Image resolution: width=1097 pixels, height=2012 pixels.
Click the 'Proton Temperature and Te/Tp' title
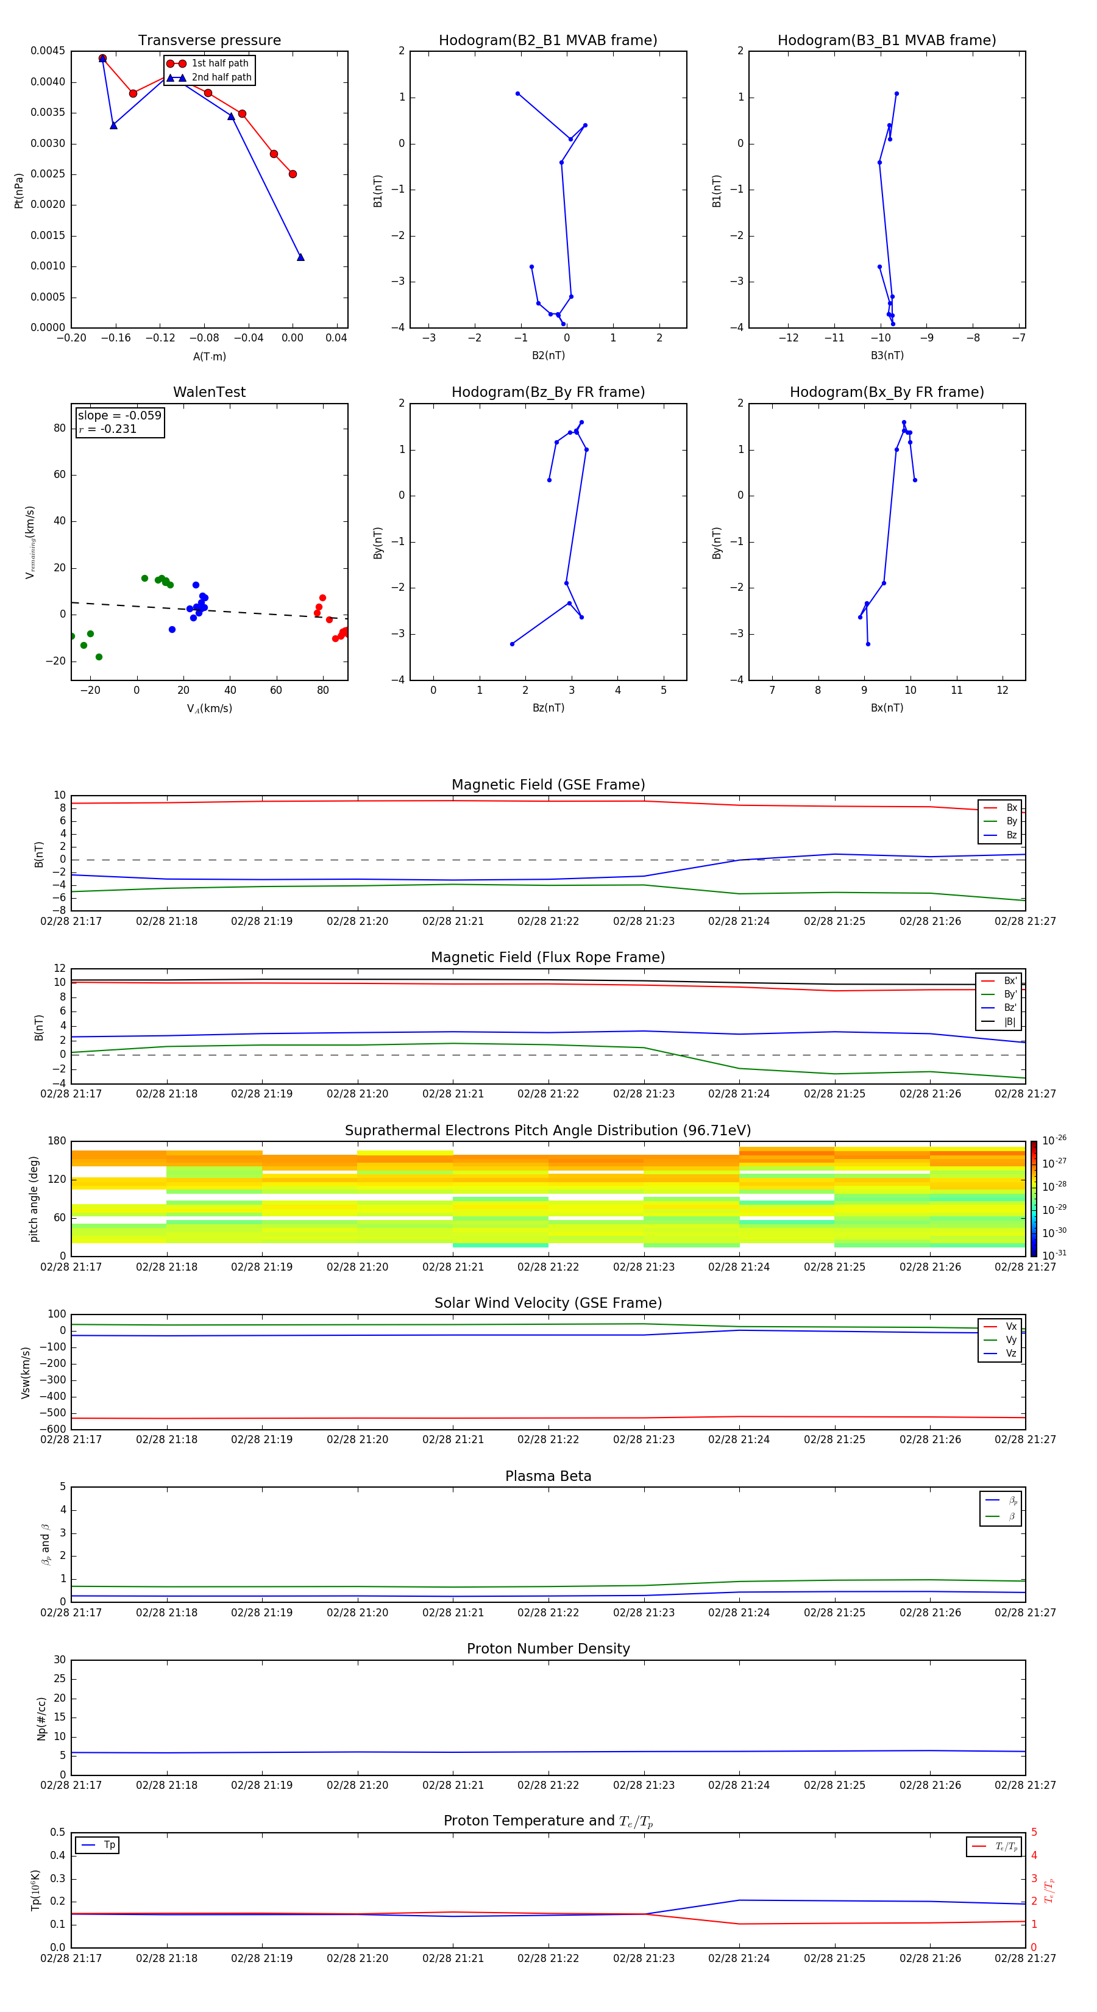[x=548, y=1821]
